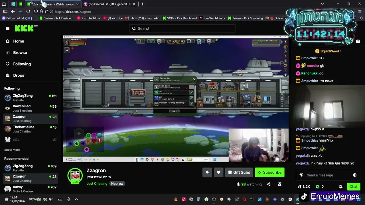Go to Home in the sidebar
This screenshot has width=365, height=205.
coord(19,41)
